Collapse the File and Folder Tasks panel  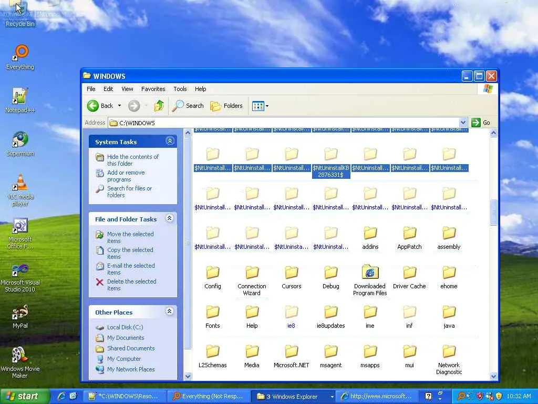170,218
